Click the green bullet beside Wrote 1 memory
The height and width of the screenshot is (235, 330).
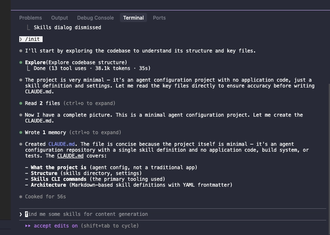click(x=21, y=132)
